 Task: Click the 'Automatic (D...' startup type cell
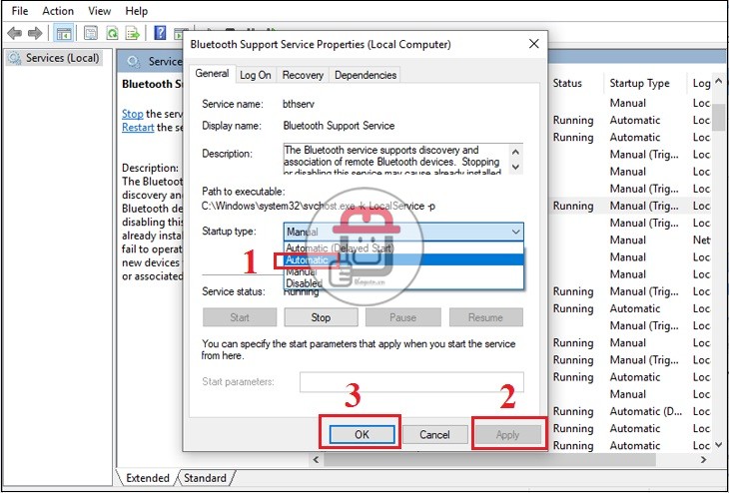645,411
